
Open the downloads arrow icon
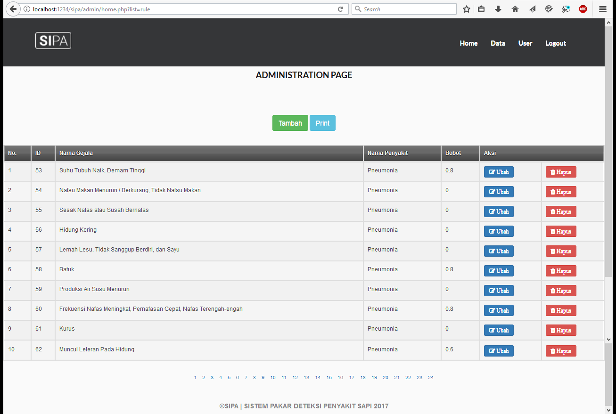[x=498, y=9]
